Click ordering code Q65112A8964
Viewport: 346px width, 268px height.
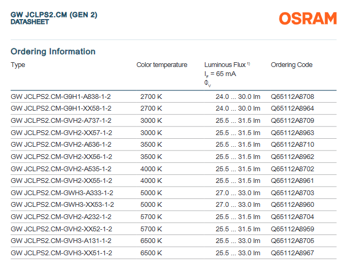[x=292, y=108]
